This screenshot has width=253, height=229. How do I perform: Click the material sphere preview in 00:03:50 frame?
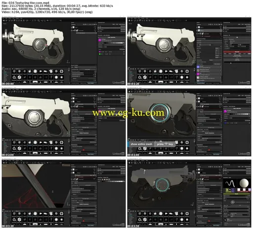244,183
